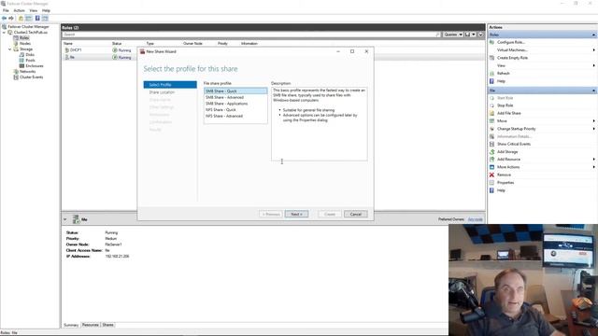Click the Status column header
This screenshot has width=598, height=336.
point(116,44)
